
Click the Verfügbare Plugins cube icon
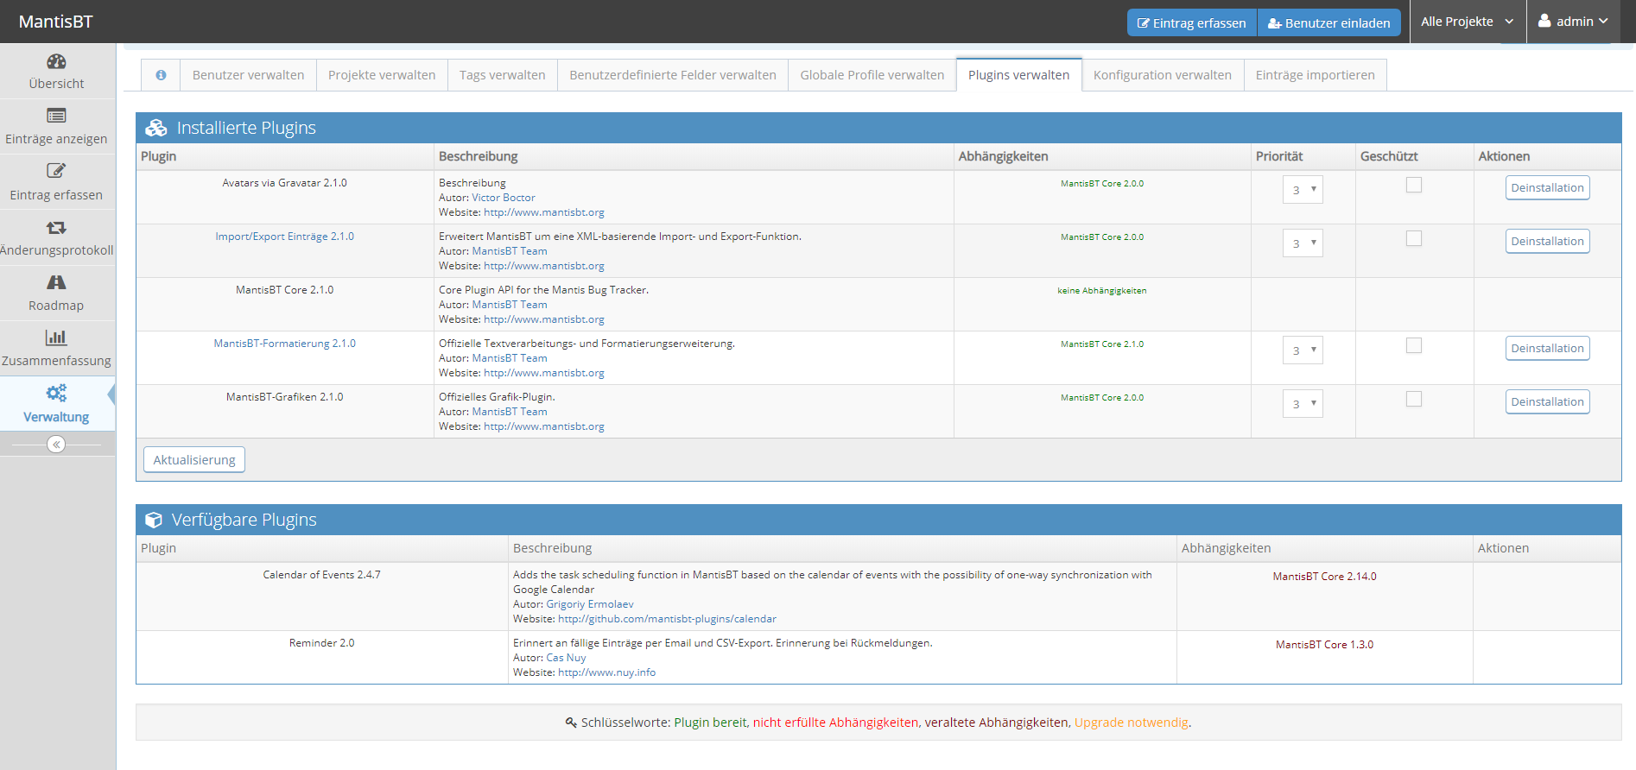coord(154,520)
